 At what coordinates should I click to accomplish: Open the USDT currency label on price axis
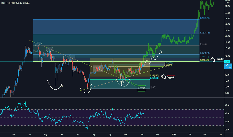[228, 3]
